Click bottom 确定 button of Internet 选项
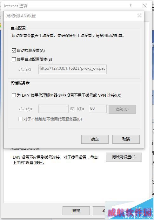The width and height of the screenshot is (154, 220). click(x=76, y=210)
